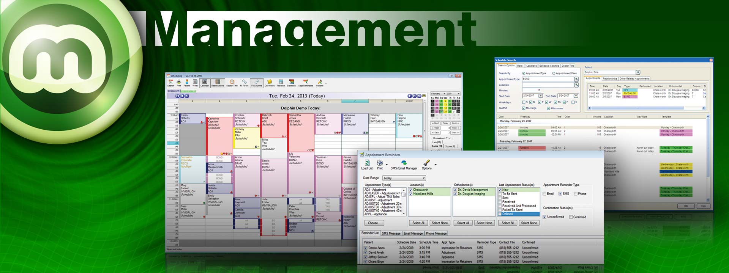729x273 pixels.
Task: Switch to the Phone Message tab
Action: tap(436, 233)
